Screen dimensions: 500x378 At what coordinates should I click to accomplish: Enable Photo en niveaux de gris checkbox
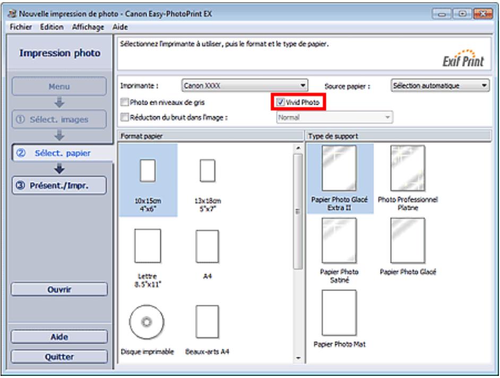pos(124,102)
